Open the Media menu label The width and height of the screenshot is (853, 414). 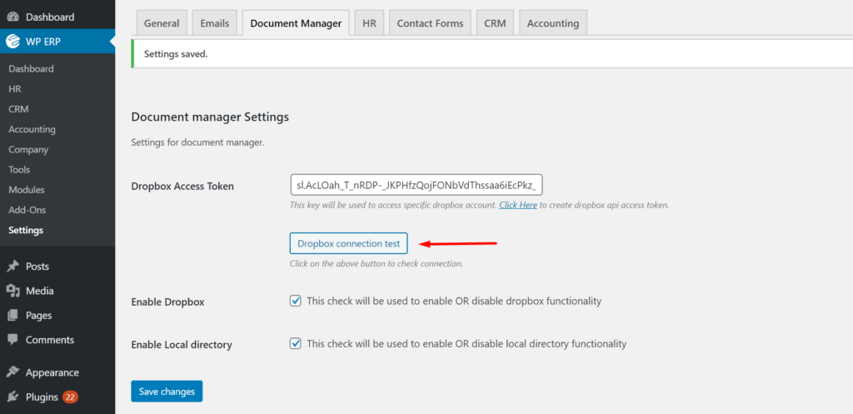[40, 291]
